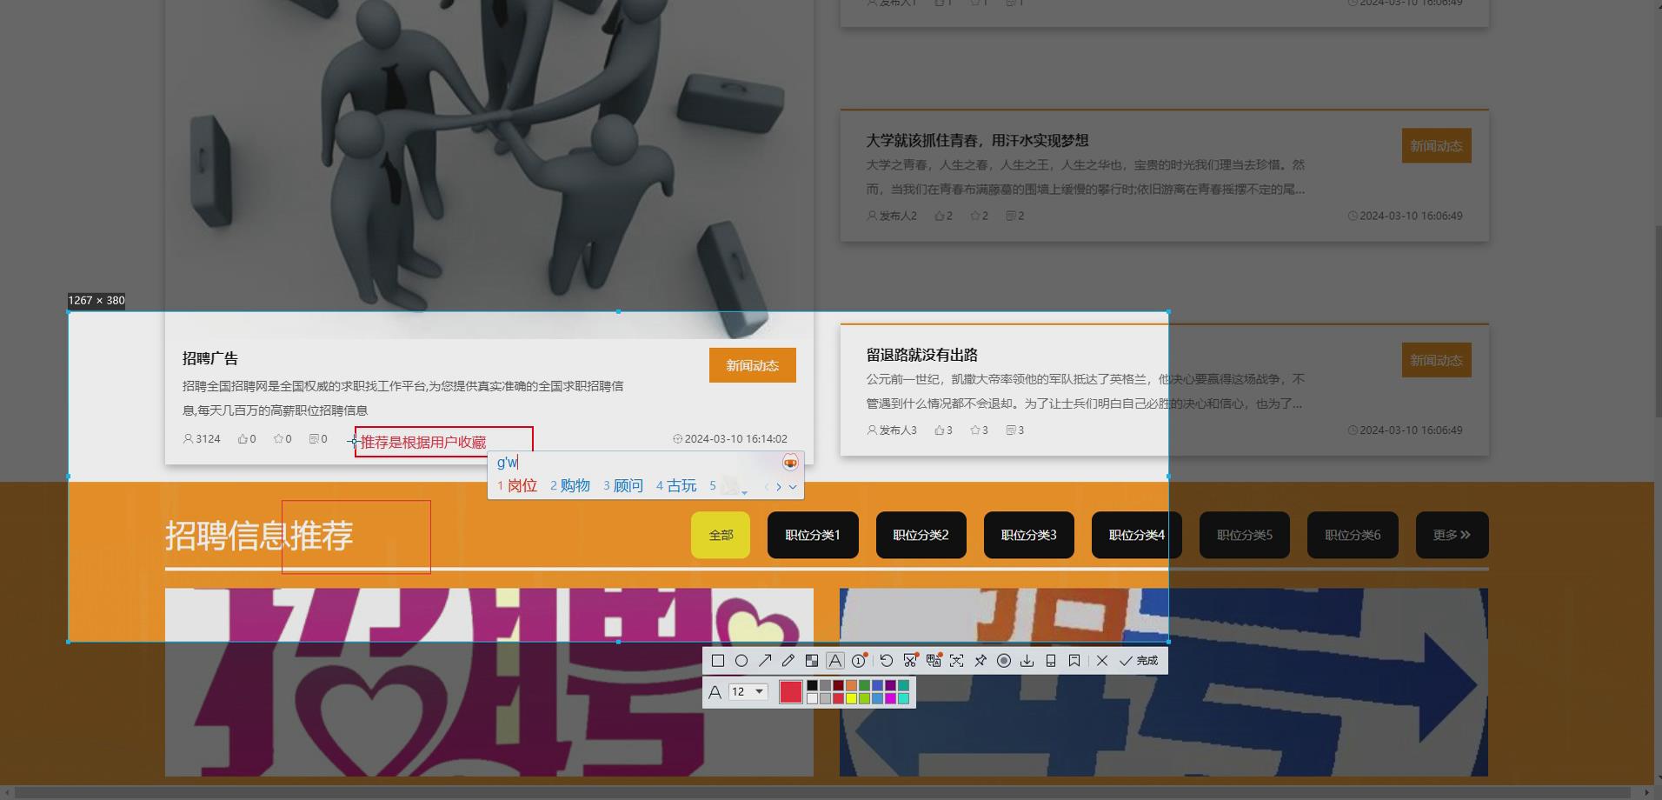Show next page of pinyin candidates
This screenshot has width=1662, height=800.
(x=779, y=487)
